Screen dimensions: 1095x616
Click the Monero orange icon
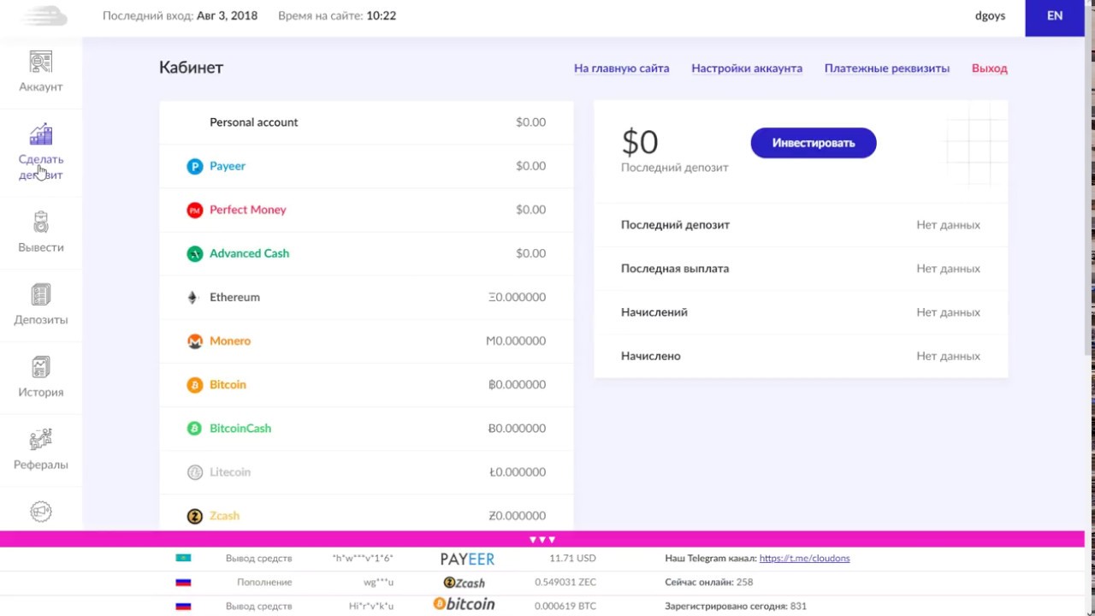point(195,341)
